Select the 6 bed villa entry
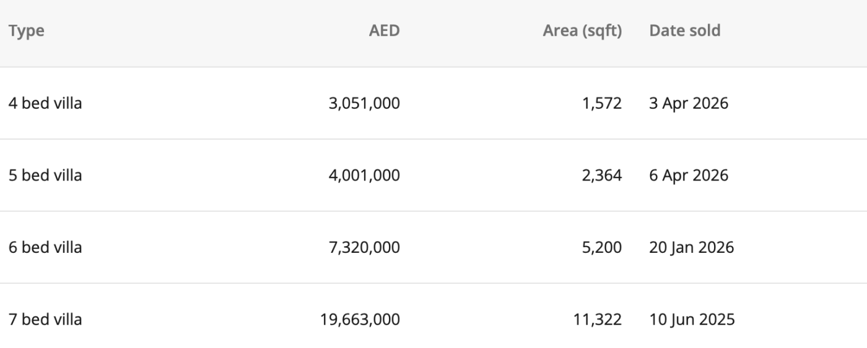Viewport: 867px width, 348px height. [x=45, y=248]
